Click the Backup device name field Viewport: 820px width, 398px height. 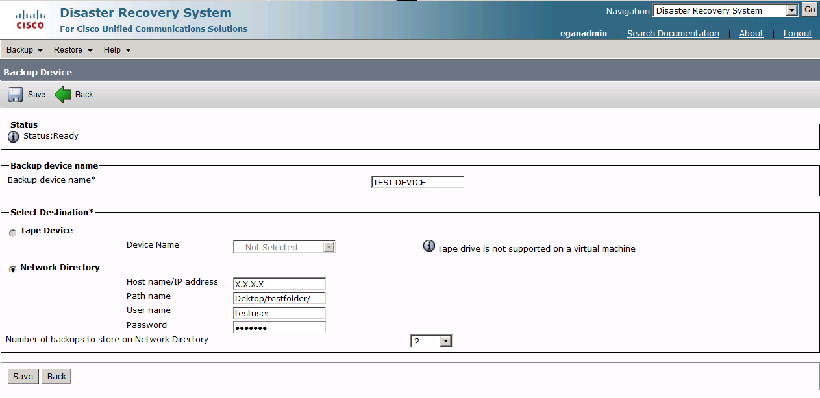click(417, 182)
